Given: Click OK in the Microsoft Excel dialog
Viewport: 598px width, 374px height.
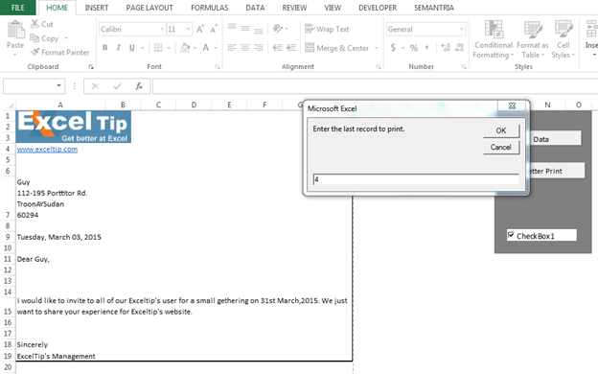Looking at the screenshot, I should coord(501,130).
